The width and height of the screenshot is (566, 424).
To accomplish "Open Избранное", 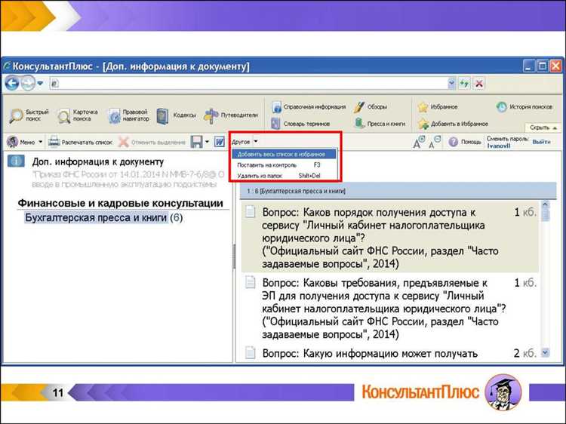I will (x=438, y=107).
